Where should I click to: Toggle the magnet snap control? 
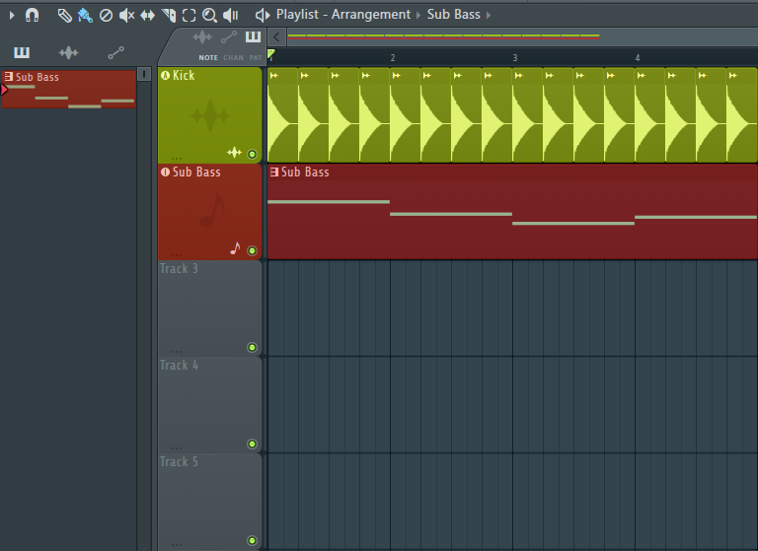[x=32, y=16]
